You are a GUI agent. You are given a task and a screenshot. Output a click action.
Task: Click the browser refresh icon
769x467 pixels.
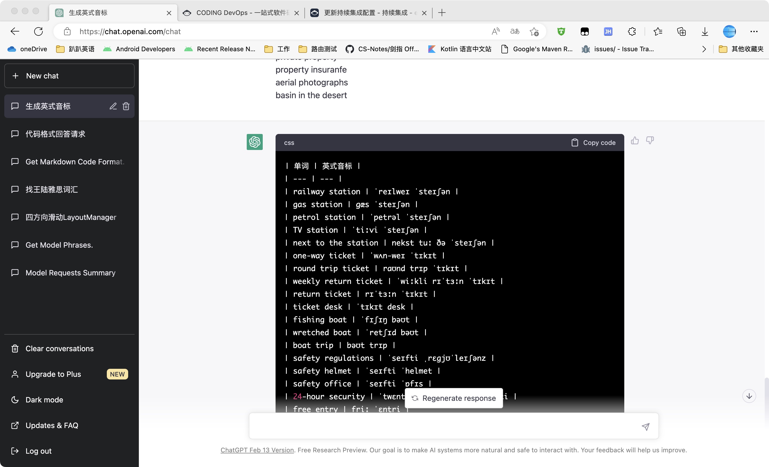(38, 31)
